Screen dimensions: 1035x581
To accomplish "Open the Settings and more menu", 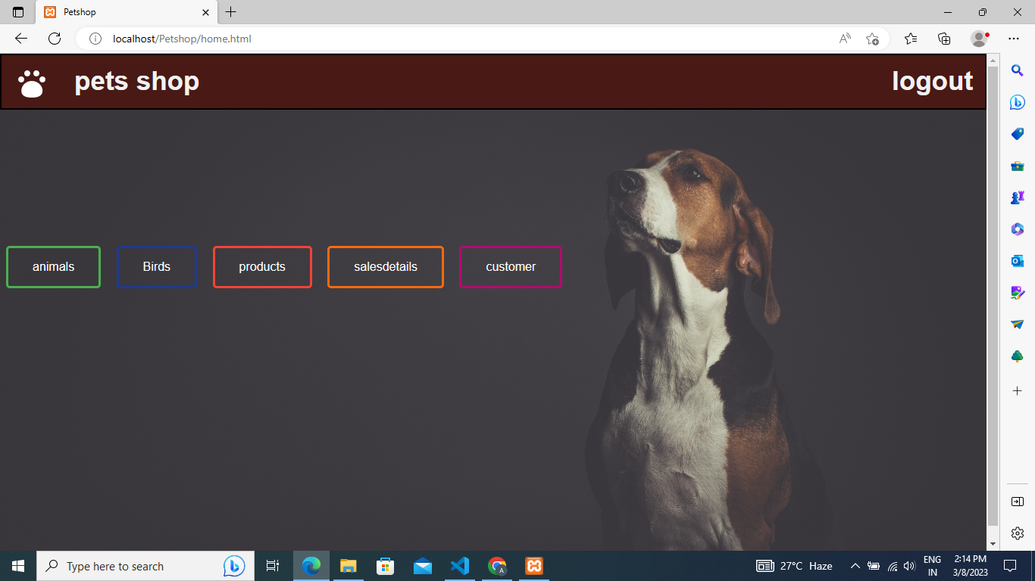I will click(1014, 39).
